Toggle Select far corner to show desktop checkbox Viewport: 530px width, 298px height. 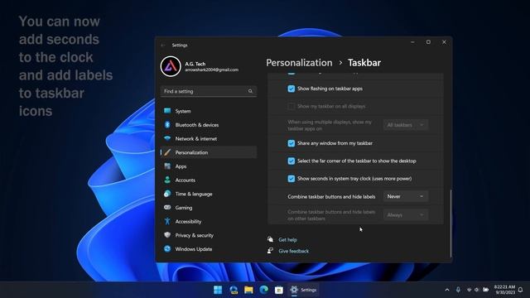coord(291,161)
